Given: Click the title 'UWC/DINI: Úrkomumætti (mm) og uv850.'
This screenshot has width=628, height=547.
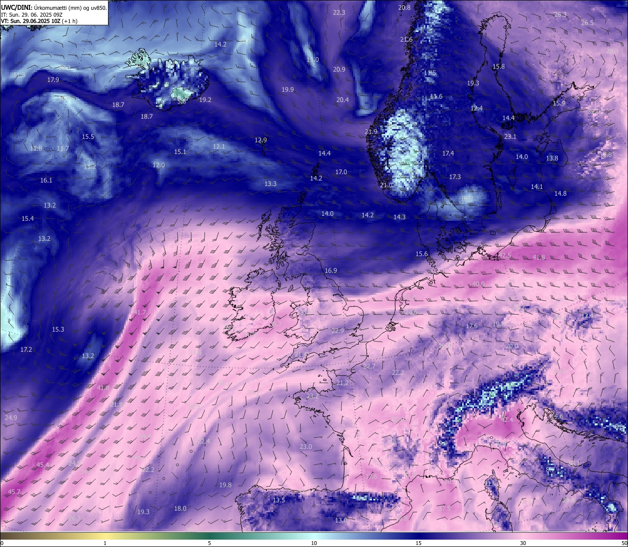Looking at the screenshot, I should pyautogui.click(x=54, y=8).
